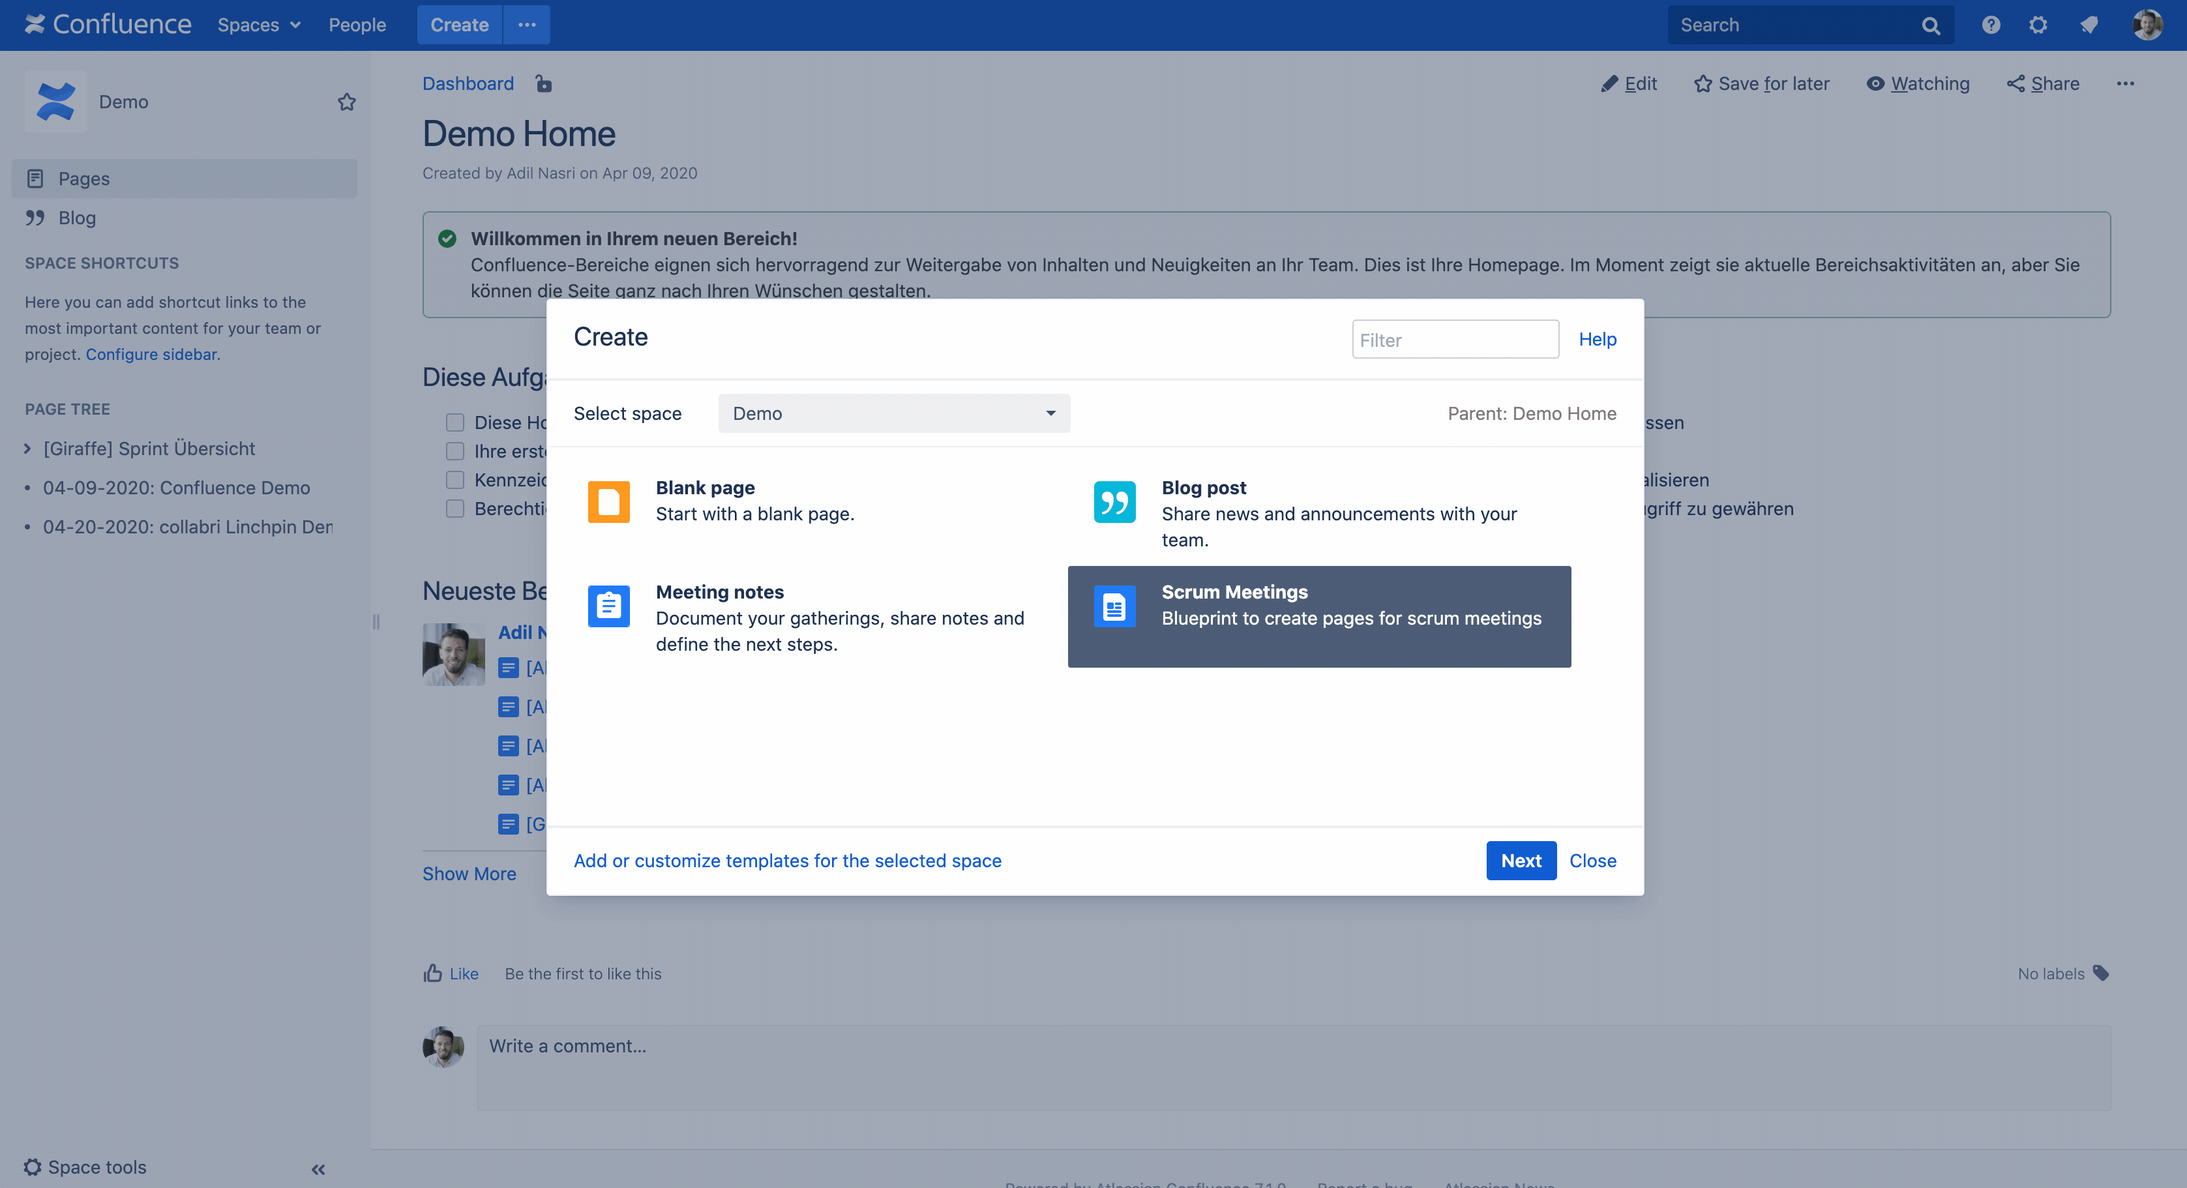Check the 'Berechti' task checkbox

click(455, 509)
